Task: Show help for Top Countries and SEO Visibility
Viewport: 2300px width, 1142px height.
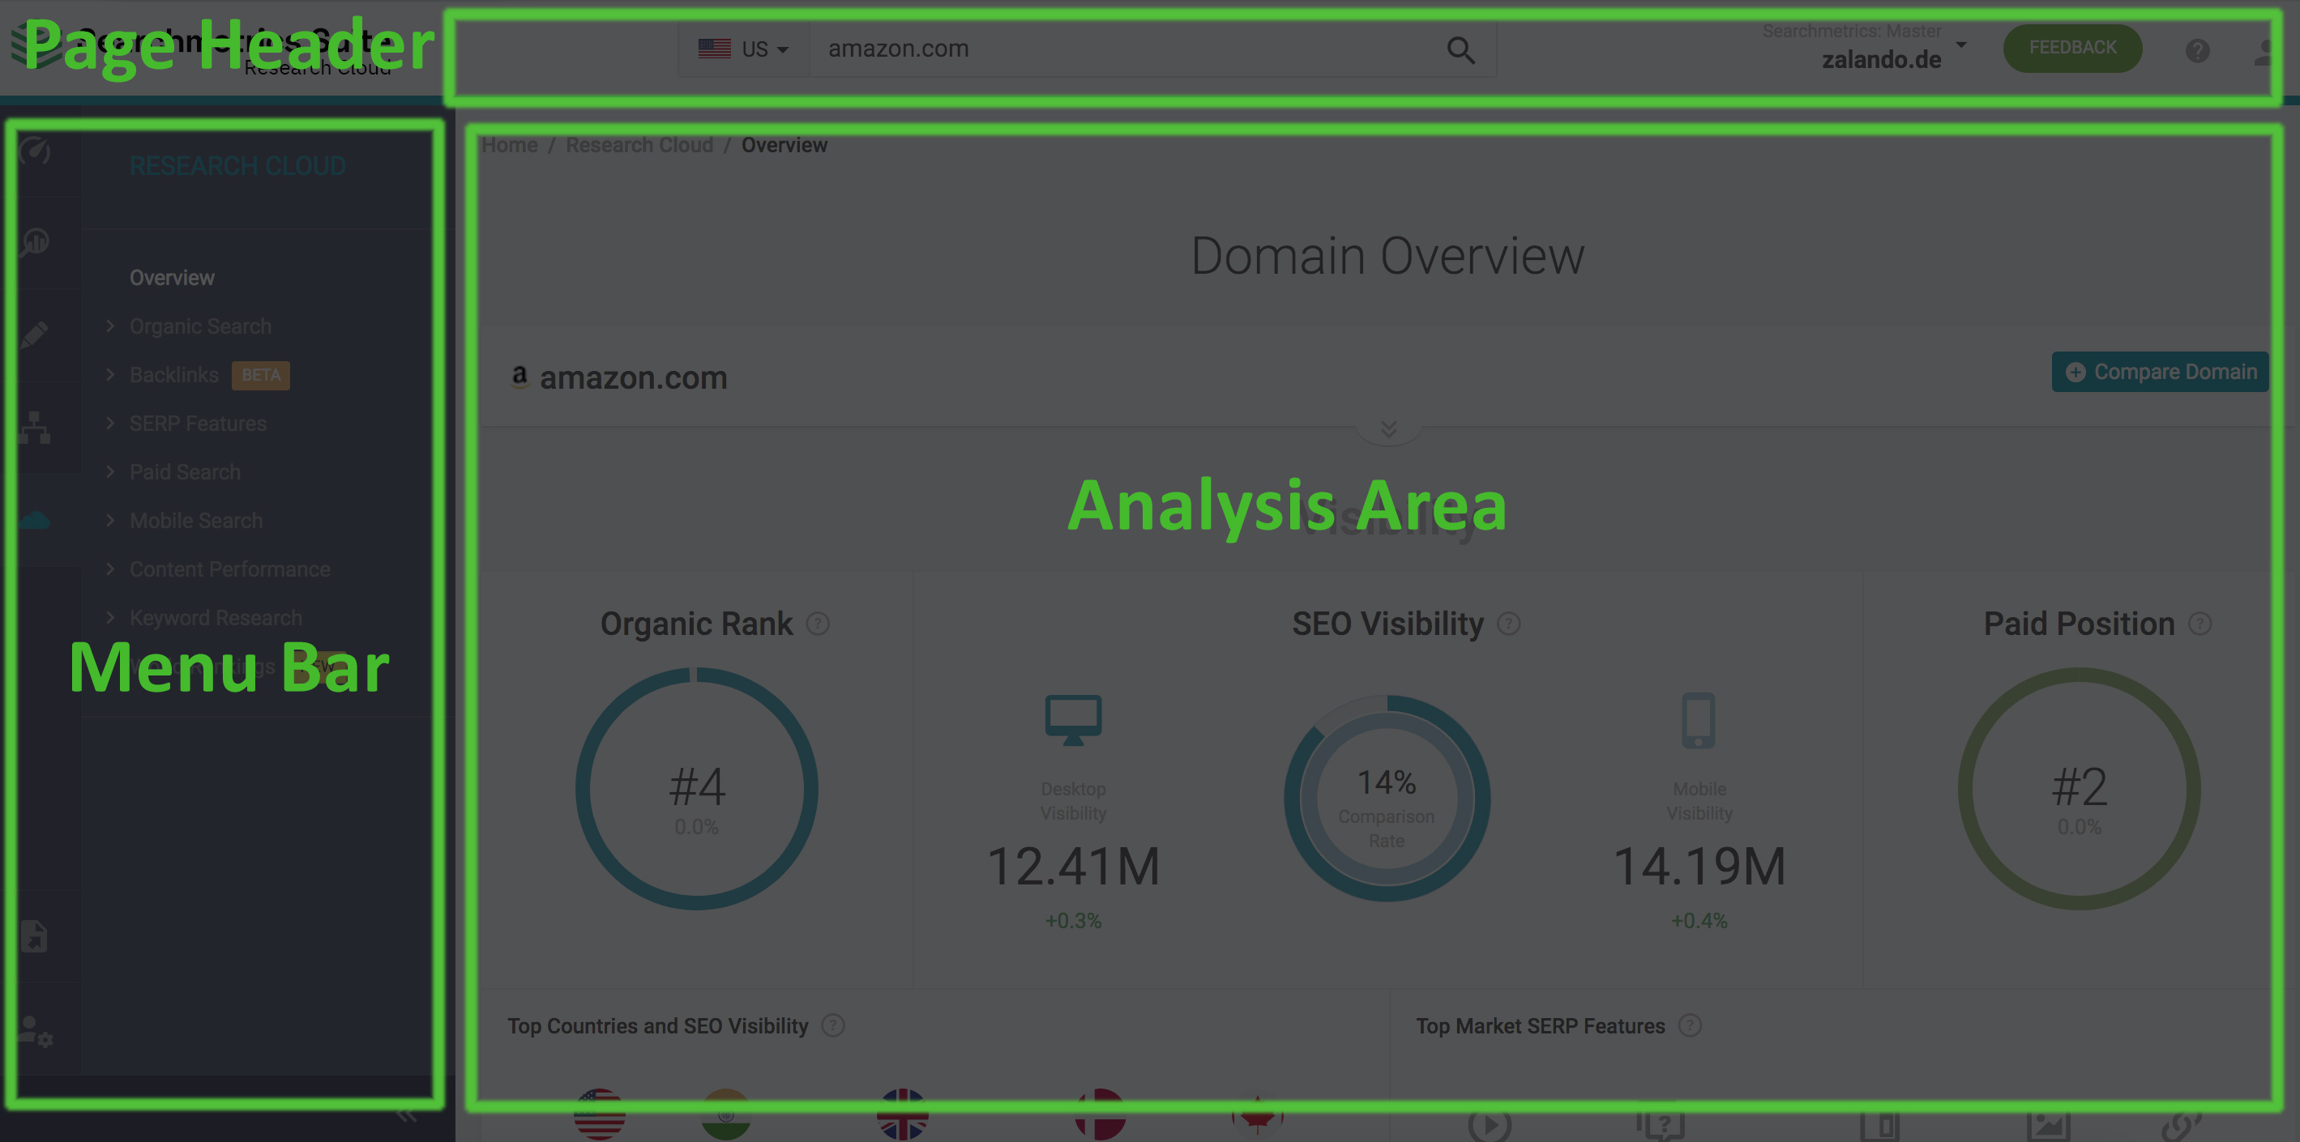Action: pyautogui.click(x=833, y=1026)
